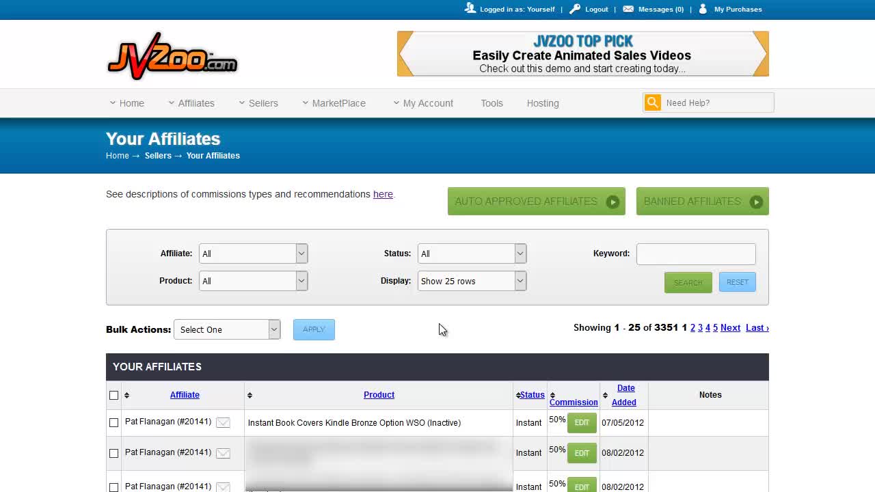Open the Tools menu item
The image size is (875, 492).
point(492,103)
